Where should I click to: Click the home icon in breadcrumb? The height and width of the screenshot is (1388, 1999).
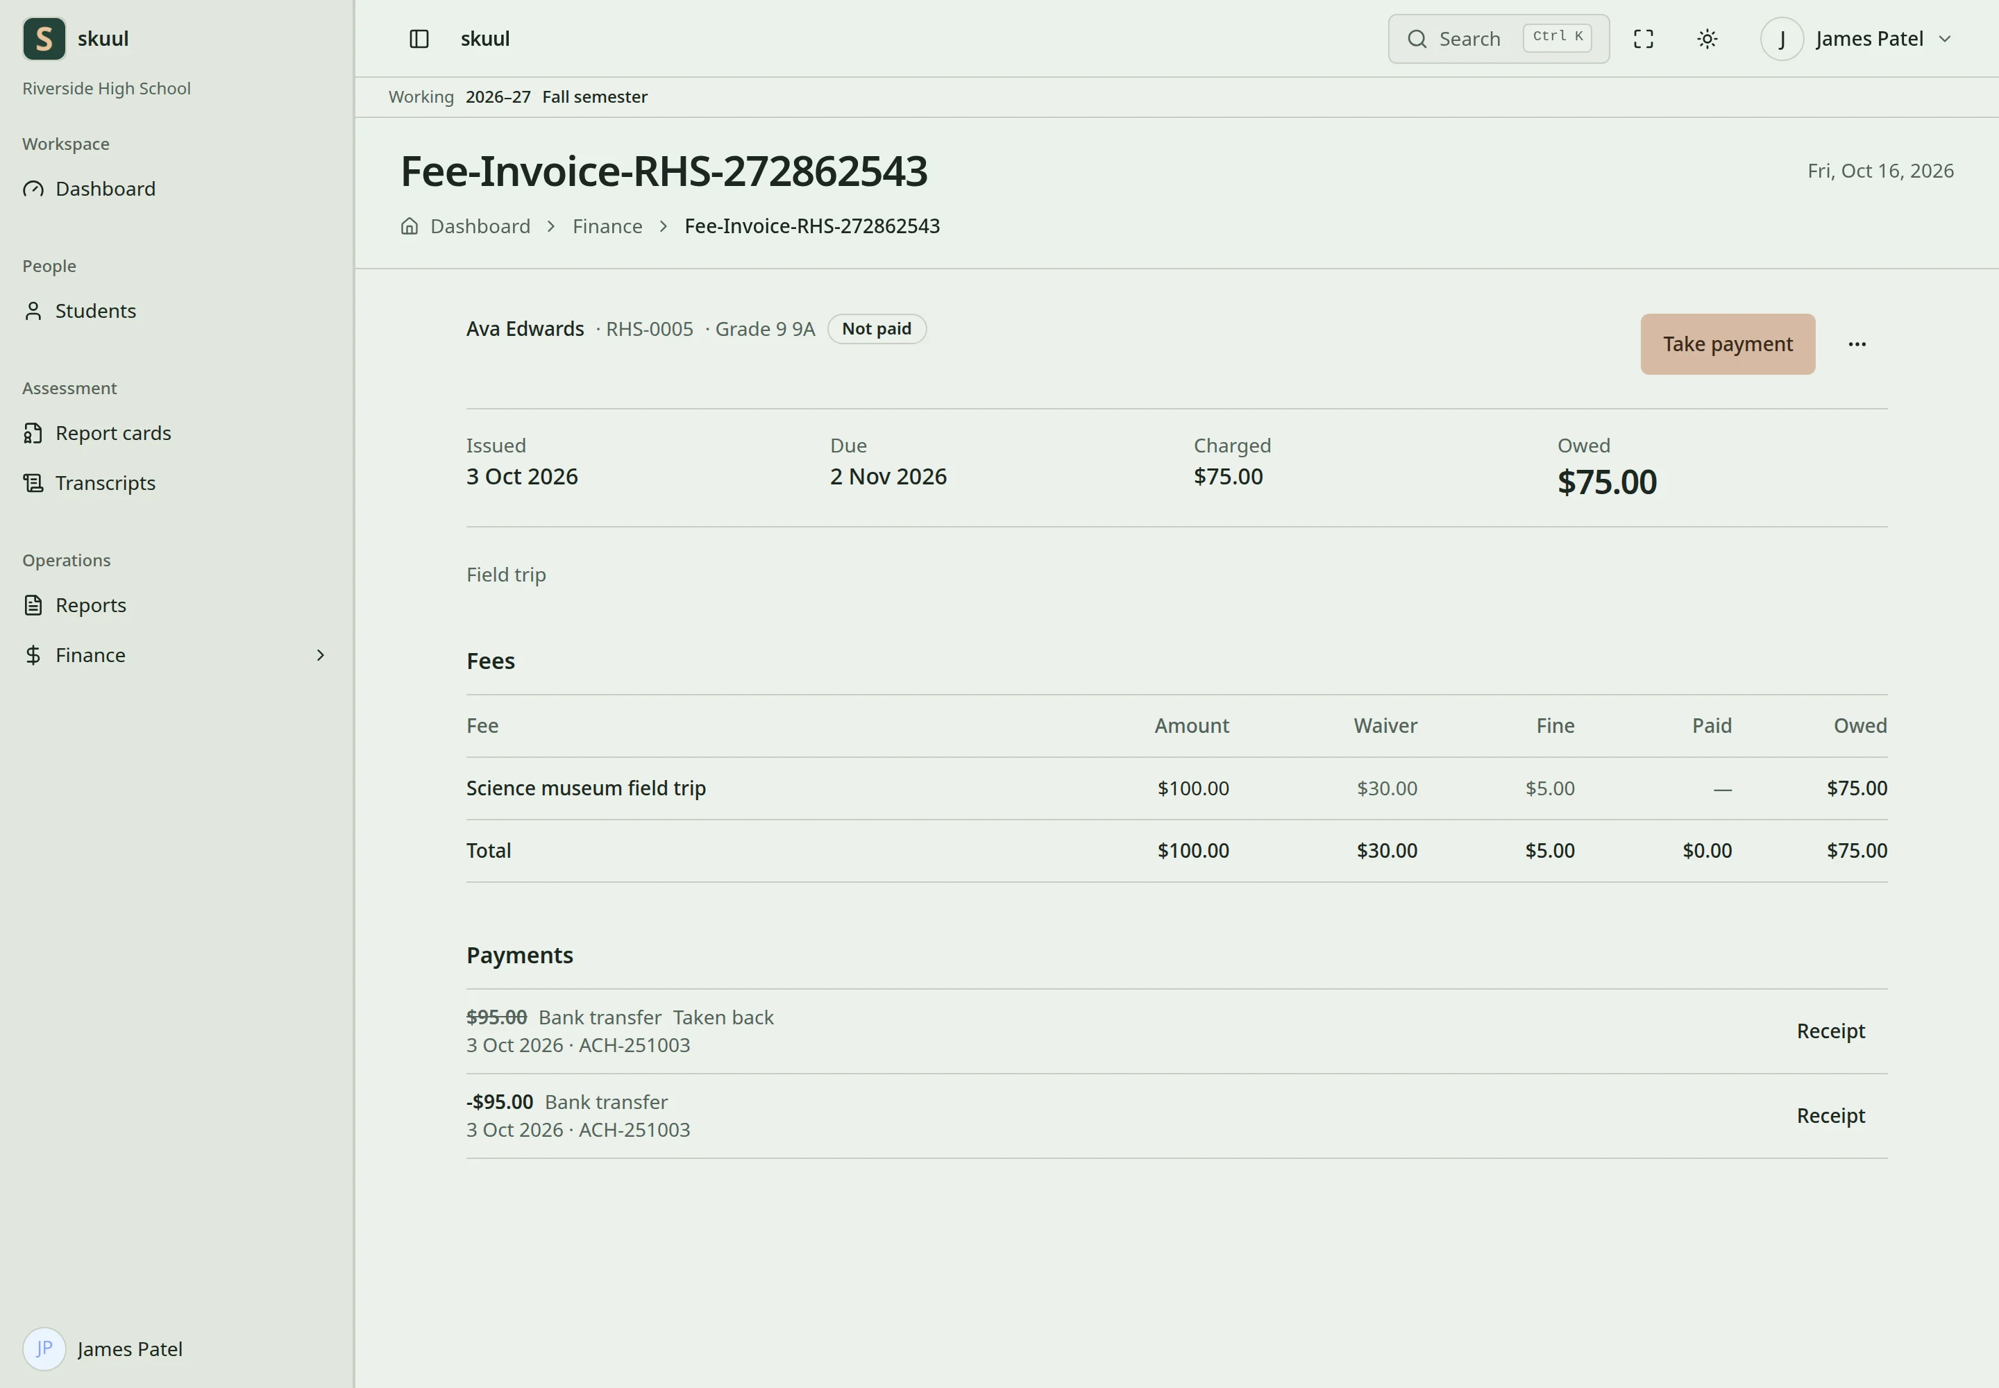[x=409, y=226]
